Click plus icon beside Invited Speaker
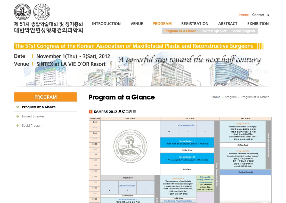The width and height of the screenshot is (286, 203). click(18, 116)
